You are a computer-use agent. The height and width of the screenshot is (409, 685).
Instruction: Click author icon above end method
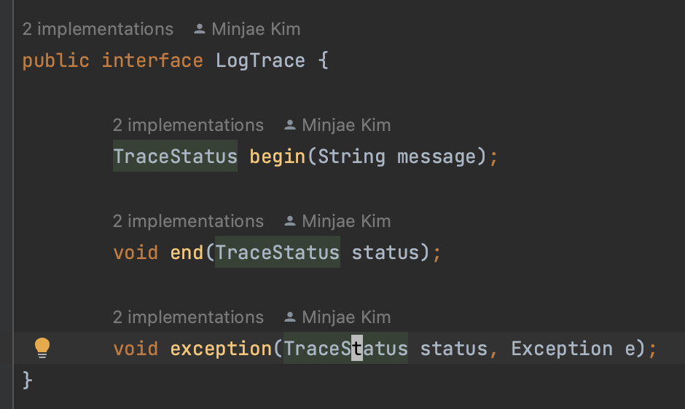pos(289,221)
